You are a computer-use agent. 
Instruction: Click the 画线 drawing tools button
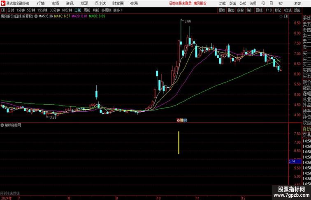click(259, 10)
